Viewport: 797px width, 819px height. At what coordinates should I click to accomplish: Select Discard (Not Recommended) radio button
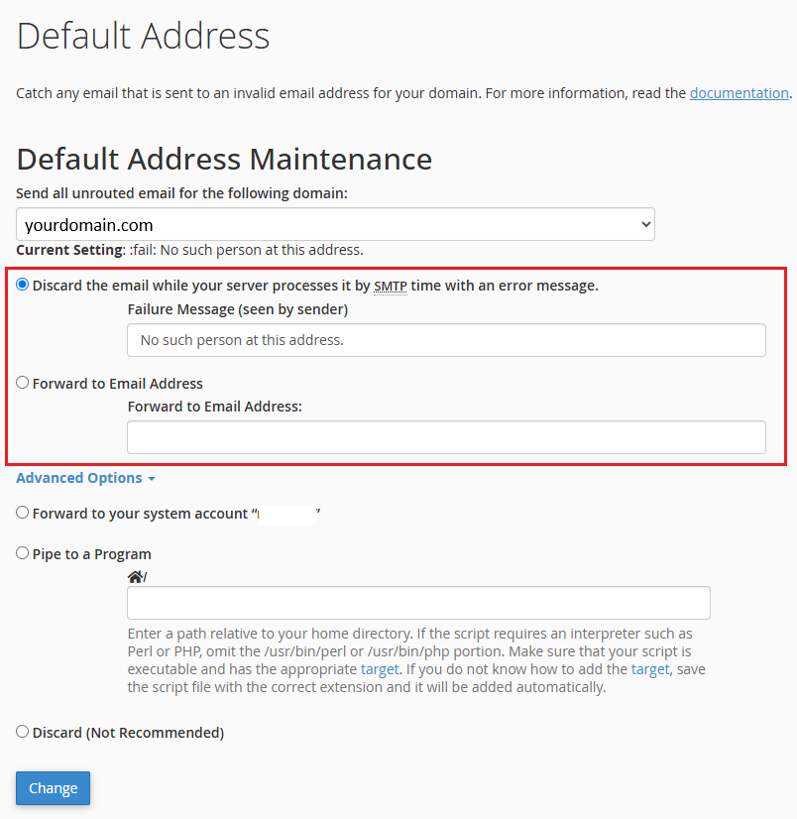(x=23, y=732)
